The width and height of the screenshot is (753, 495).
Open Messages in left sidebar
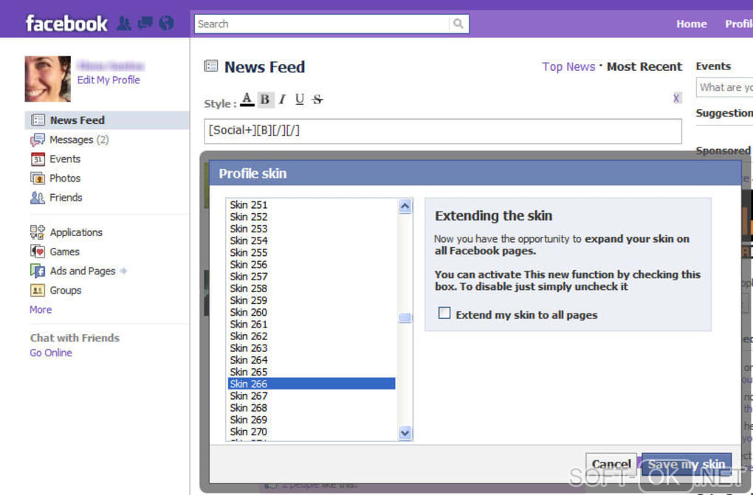[79, 139]
